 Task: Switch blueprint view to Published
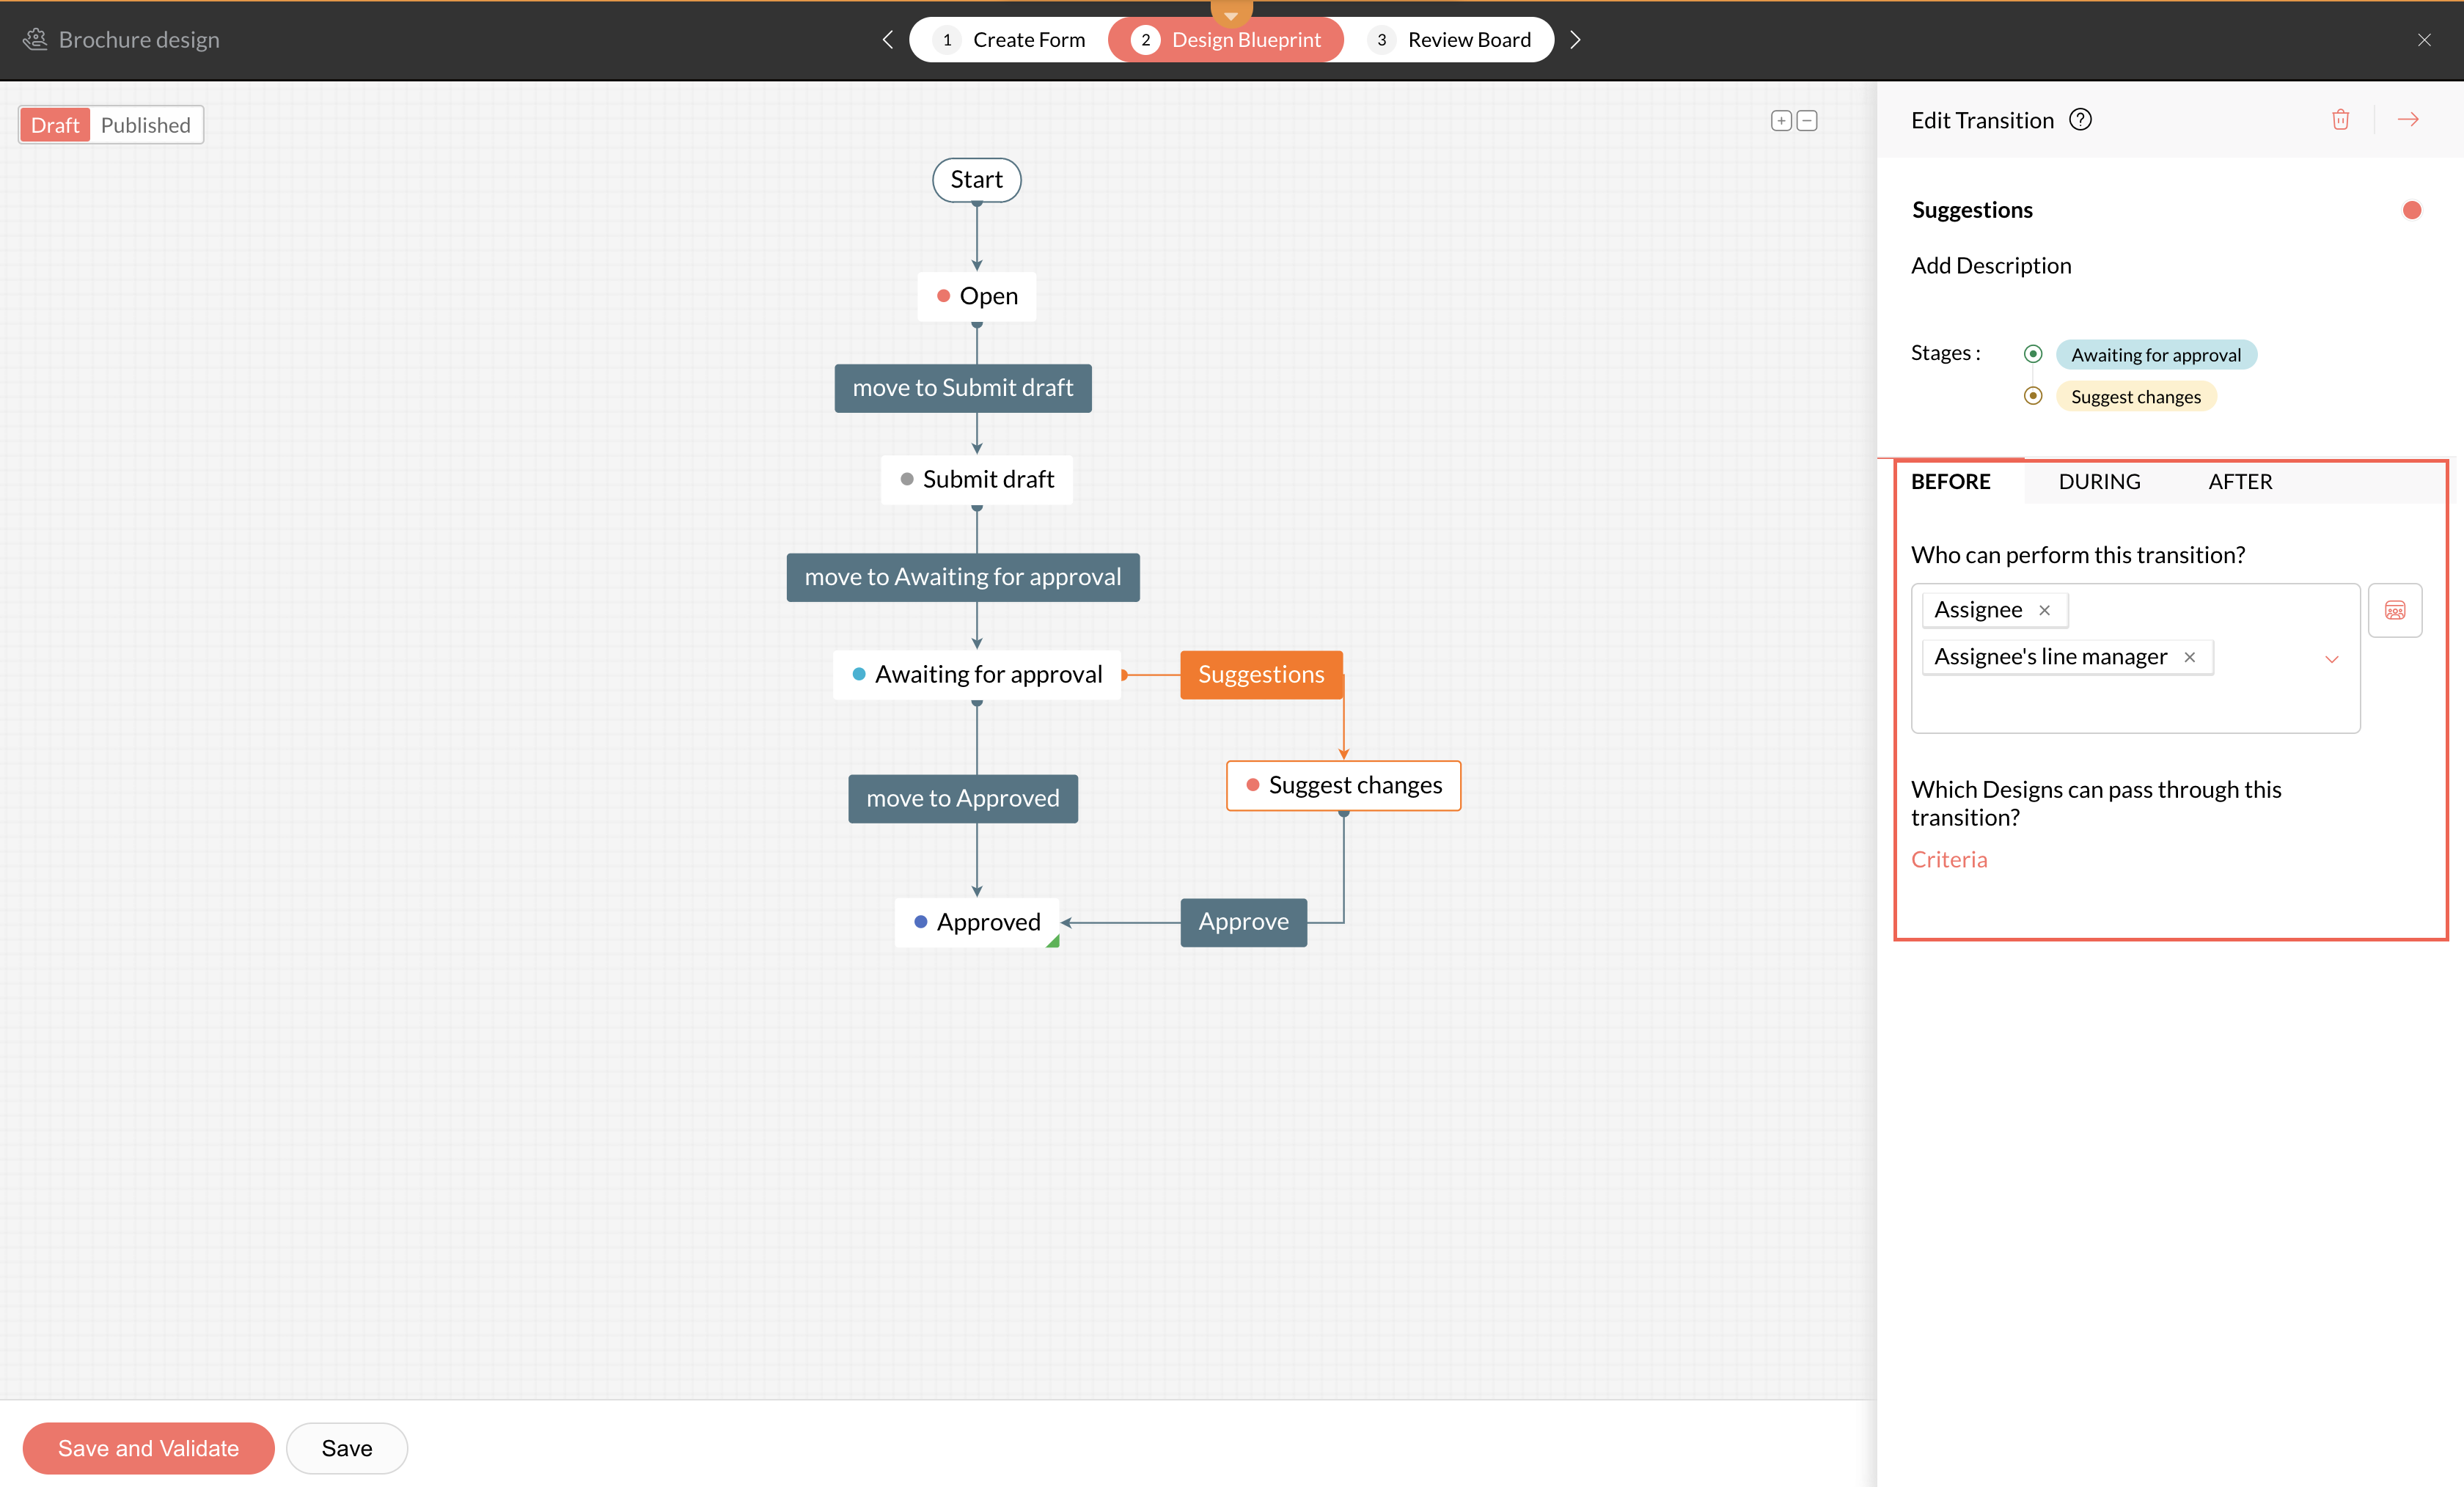[x=145, y=125]
